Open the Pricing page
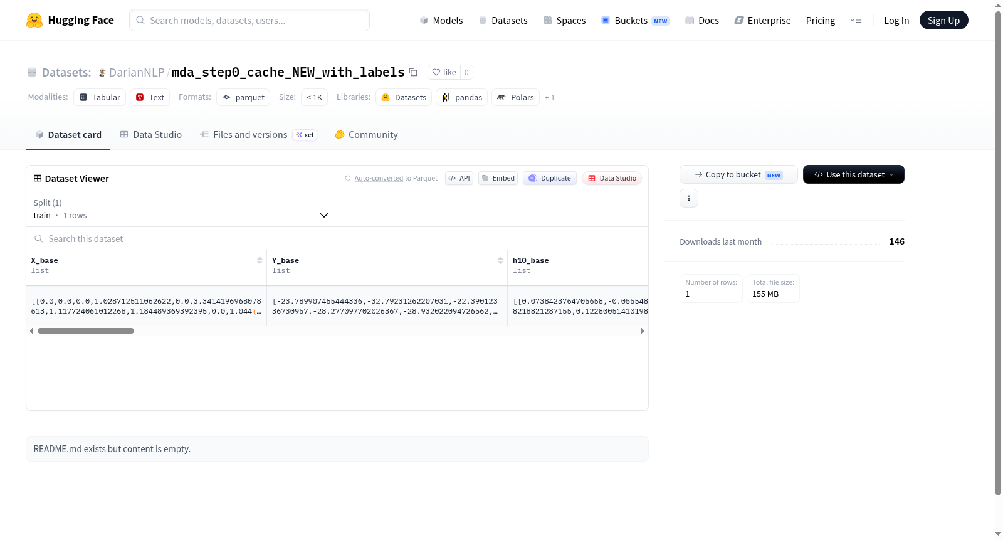This screenshot has width=1003, height=540. pyautogui.click(x=821, y=20)
